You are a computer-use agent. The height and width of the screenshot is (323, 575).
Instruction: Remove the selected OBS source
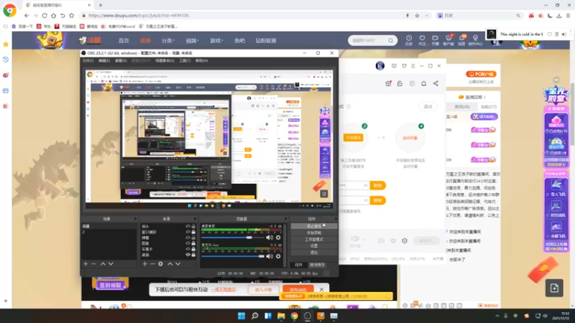click(152, 263)
